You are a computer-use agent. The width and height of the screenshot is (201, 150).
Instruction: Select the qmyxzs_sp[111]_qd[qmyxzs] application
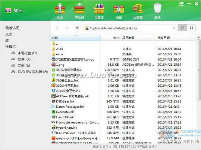point(75,138)
